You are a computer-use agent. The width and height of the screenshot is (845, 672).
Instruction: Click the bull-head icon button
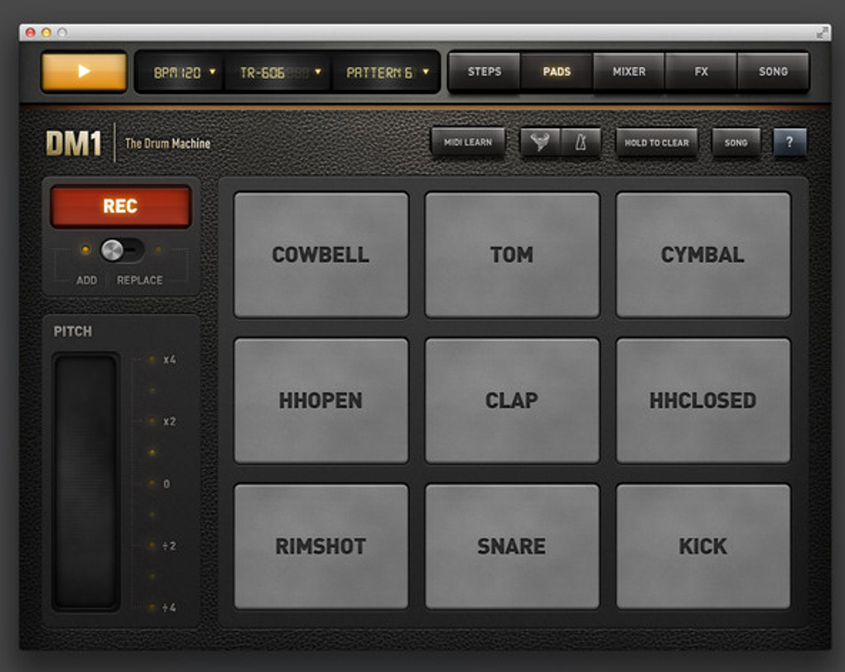(x=540, y=142)
